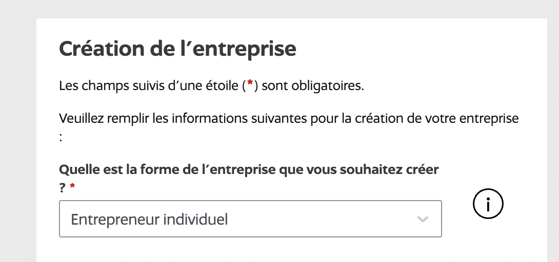Click the question mark starting the label's second line

[x=63, y=188]
